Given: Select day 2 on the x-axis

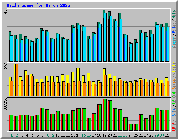Looking at the screenshot, I should tap(17, 135).
